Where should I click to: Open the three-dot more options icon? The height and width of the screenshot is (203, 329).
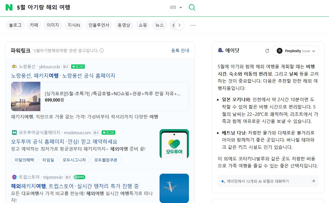pyautogui.click(x=193, y=25)
